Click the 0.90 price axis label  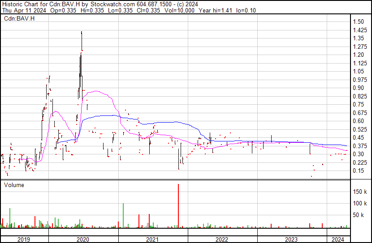358,88
